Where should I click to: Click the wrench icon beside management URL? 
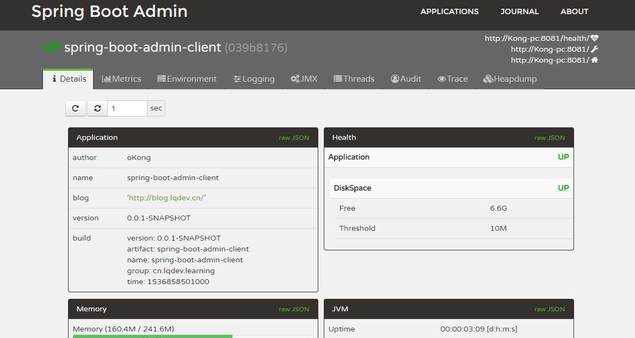pyautogui.click(x=595, y=49)
